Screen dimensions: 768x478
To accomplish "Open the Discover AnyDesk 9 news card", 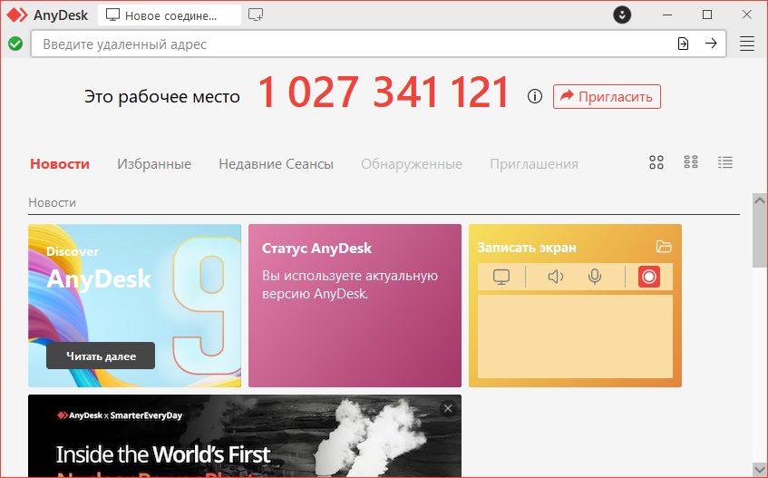I will [135, 306].
